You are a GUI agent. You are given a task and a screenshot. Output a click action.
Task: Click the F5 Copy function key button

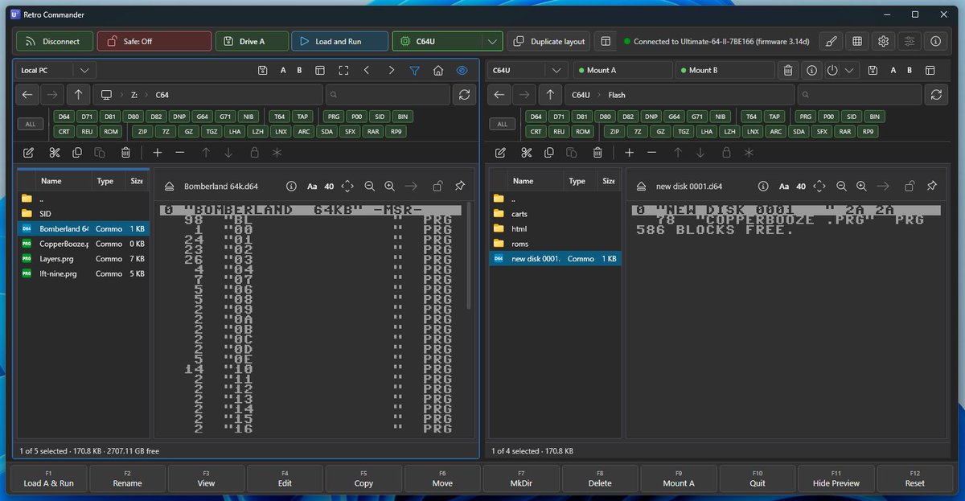[363, 478]
